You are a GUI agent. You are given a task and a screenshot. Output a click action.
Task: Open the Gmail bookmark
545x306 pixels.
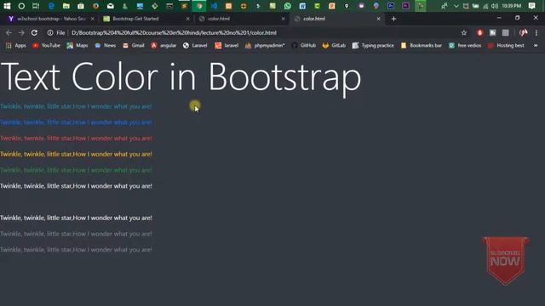[x=134, y=45]
